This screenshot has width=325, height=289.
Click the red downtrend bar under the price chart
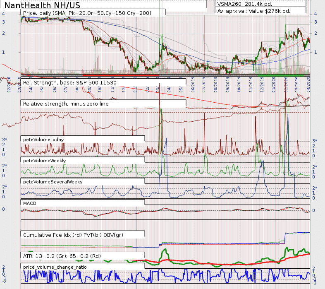121,76
